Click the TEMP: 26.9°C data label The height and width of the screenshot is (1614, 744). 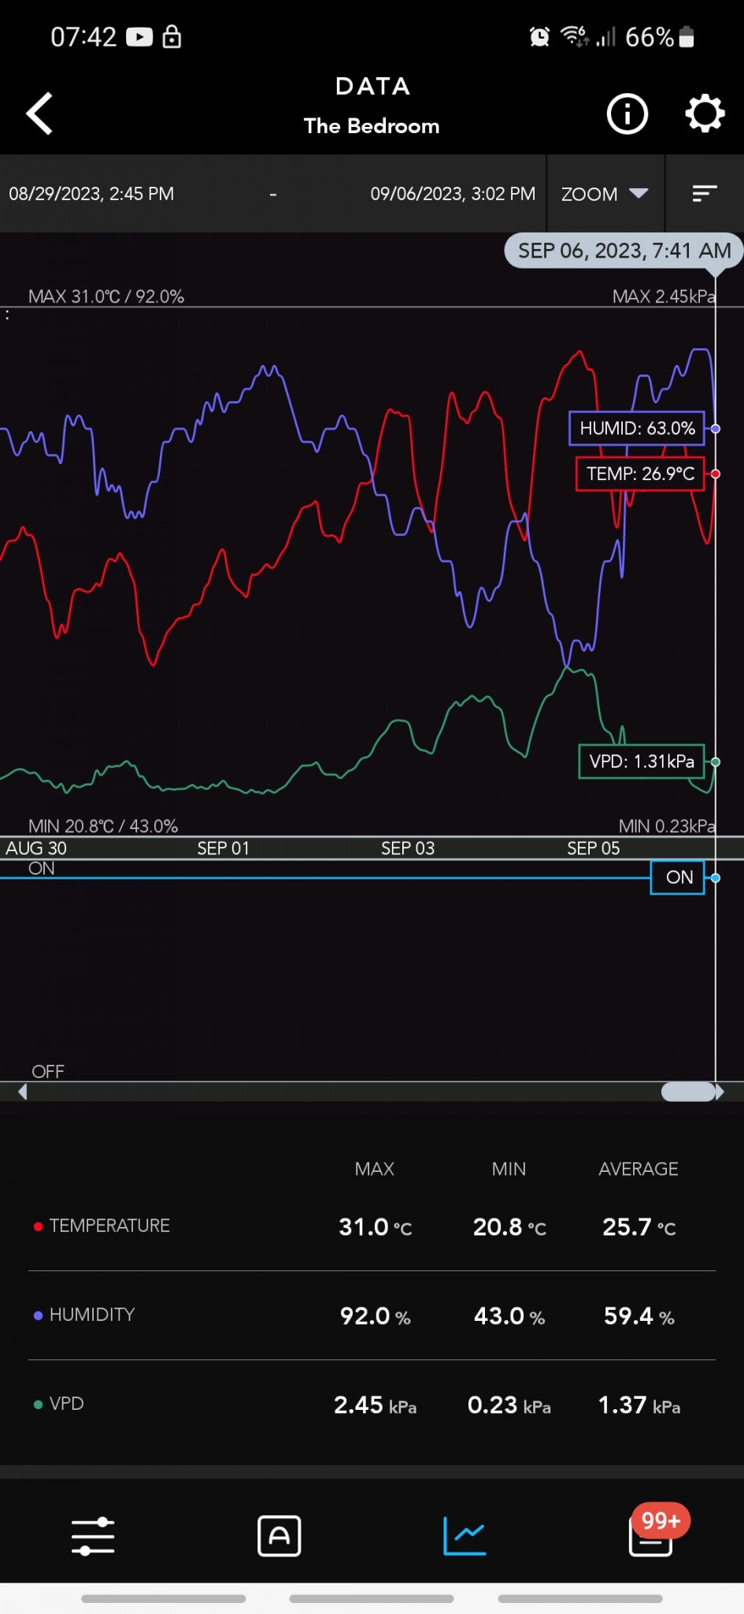640,474
